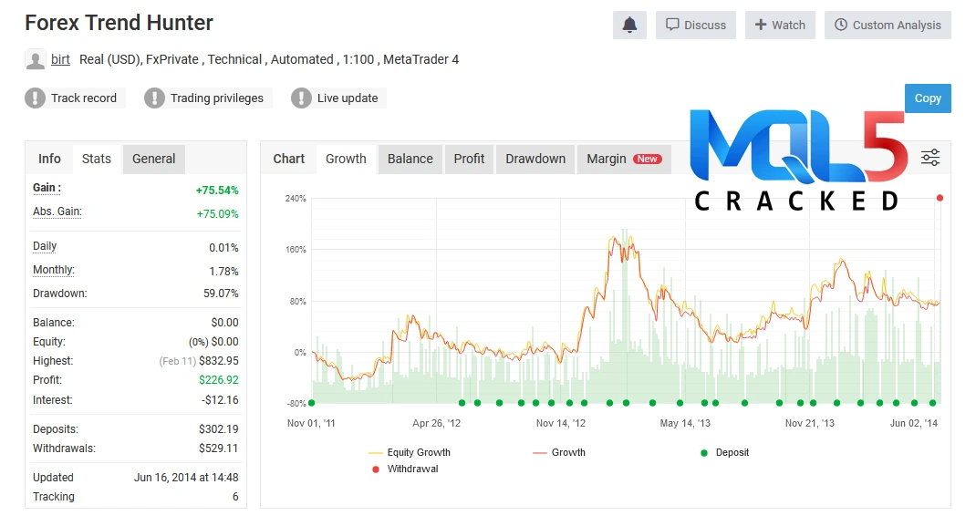
Task: Click the clock icon in Custom Analysis
Action: point(841,25)
